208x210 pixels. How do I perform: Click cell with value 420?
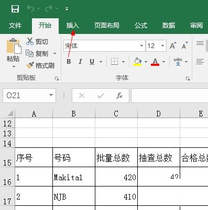pos(116,177)
